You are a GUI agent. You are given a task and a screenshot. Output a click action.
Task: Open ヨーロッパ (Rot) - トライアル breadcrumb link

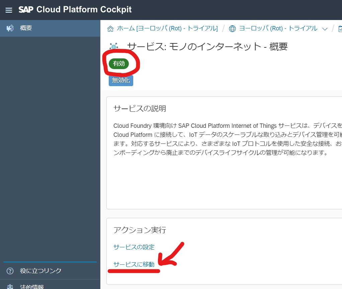[278, 28]
